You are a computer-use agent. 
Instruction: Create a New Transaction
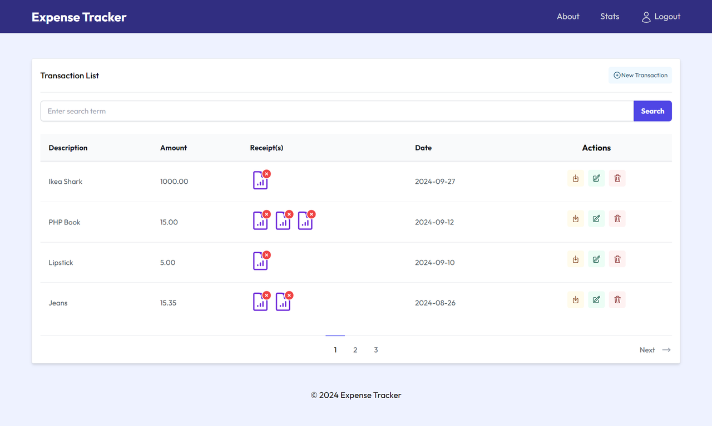point(640,75)
